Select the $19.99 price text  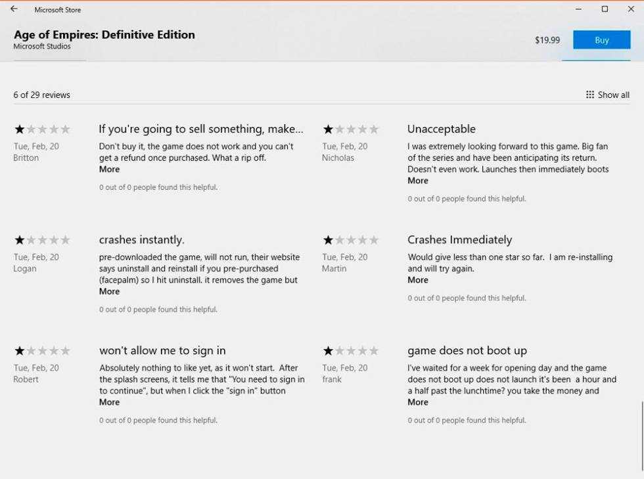547,40
